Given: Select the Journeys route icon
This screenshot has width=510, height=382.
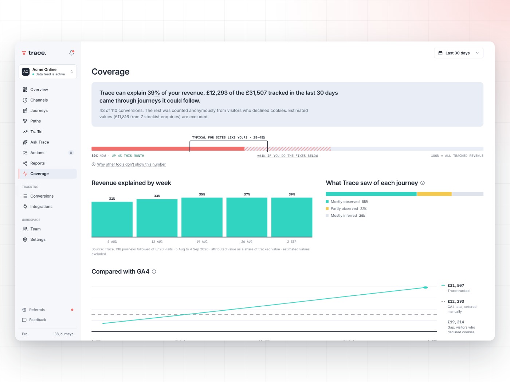Looking at the screenshot, I should click(x=25, y=111).
